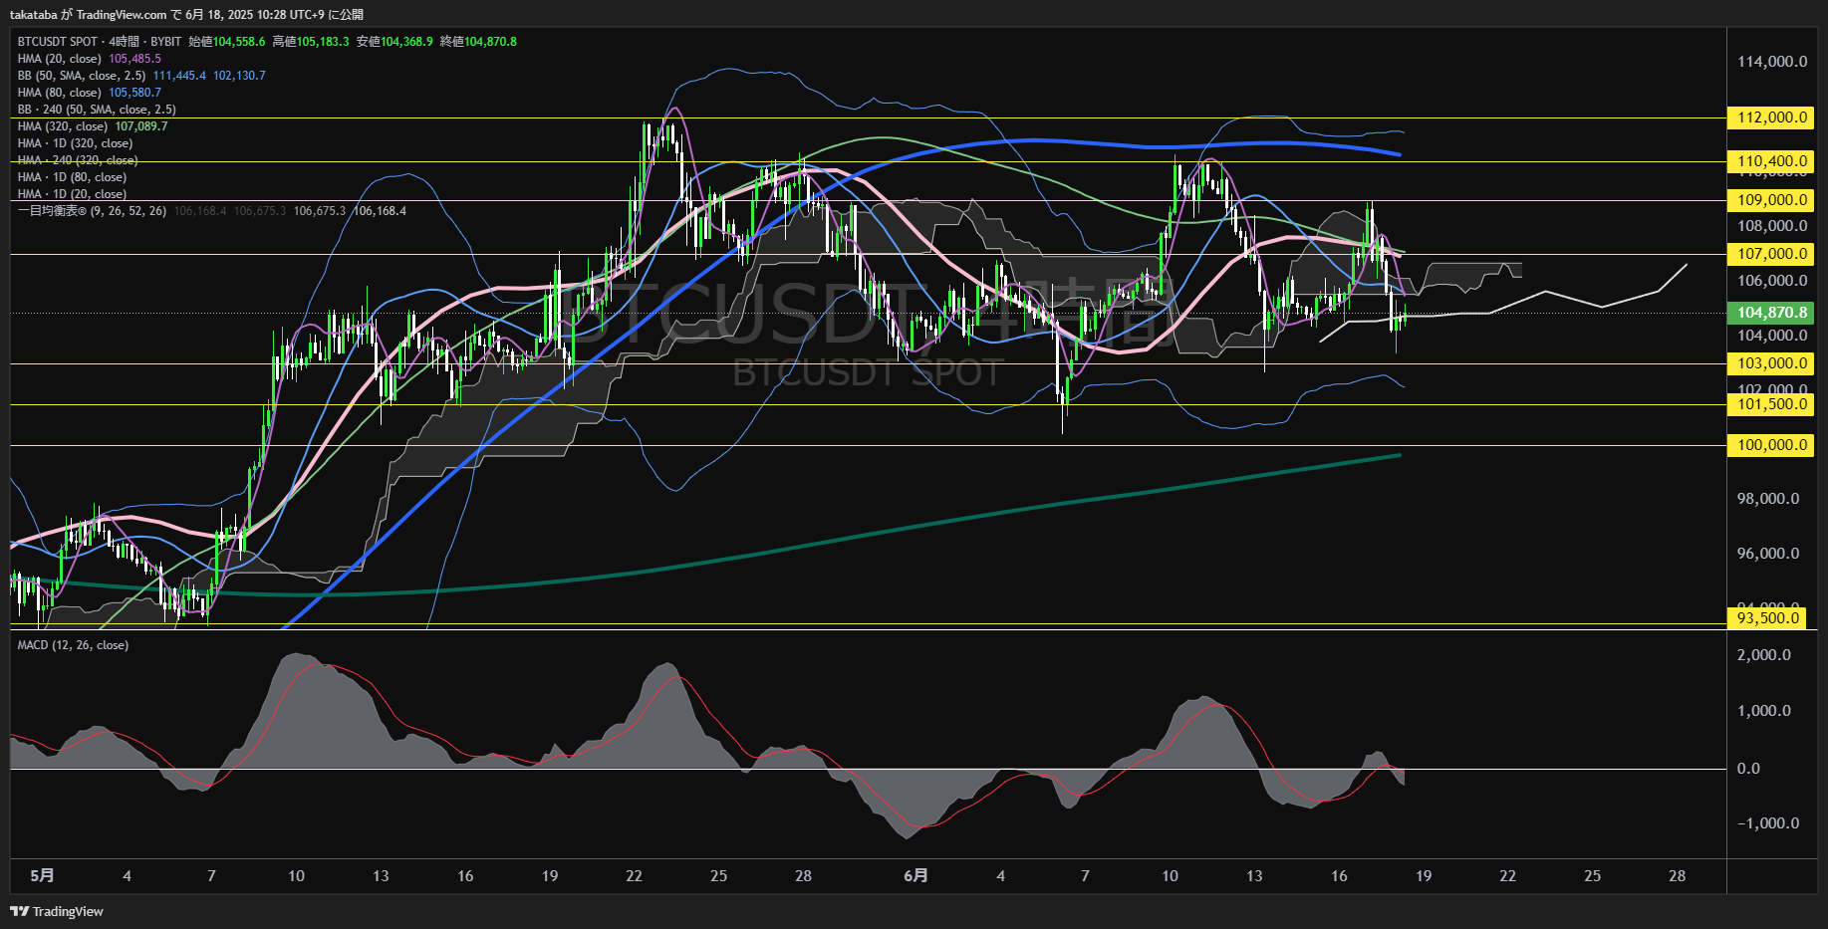Viewport: 1828px width, 929px height.
Task: Select the HMA · 1D (20, close) legend
Action: [72, 194]
